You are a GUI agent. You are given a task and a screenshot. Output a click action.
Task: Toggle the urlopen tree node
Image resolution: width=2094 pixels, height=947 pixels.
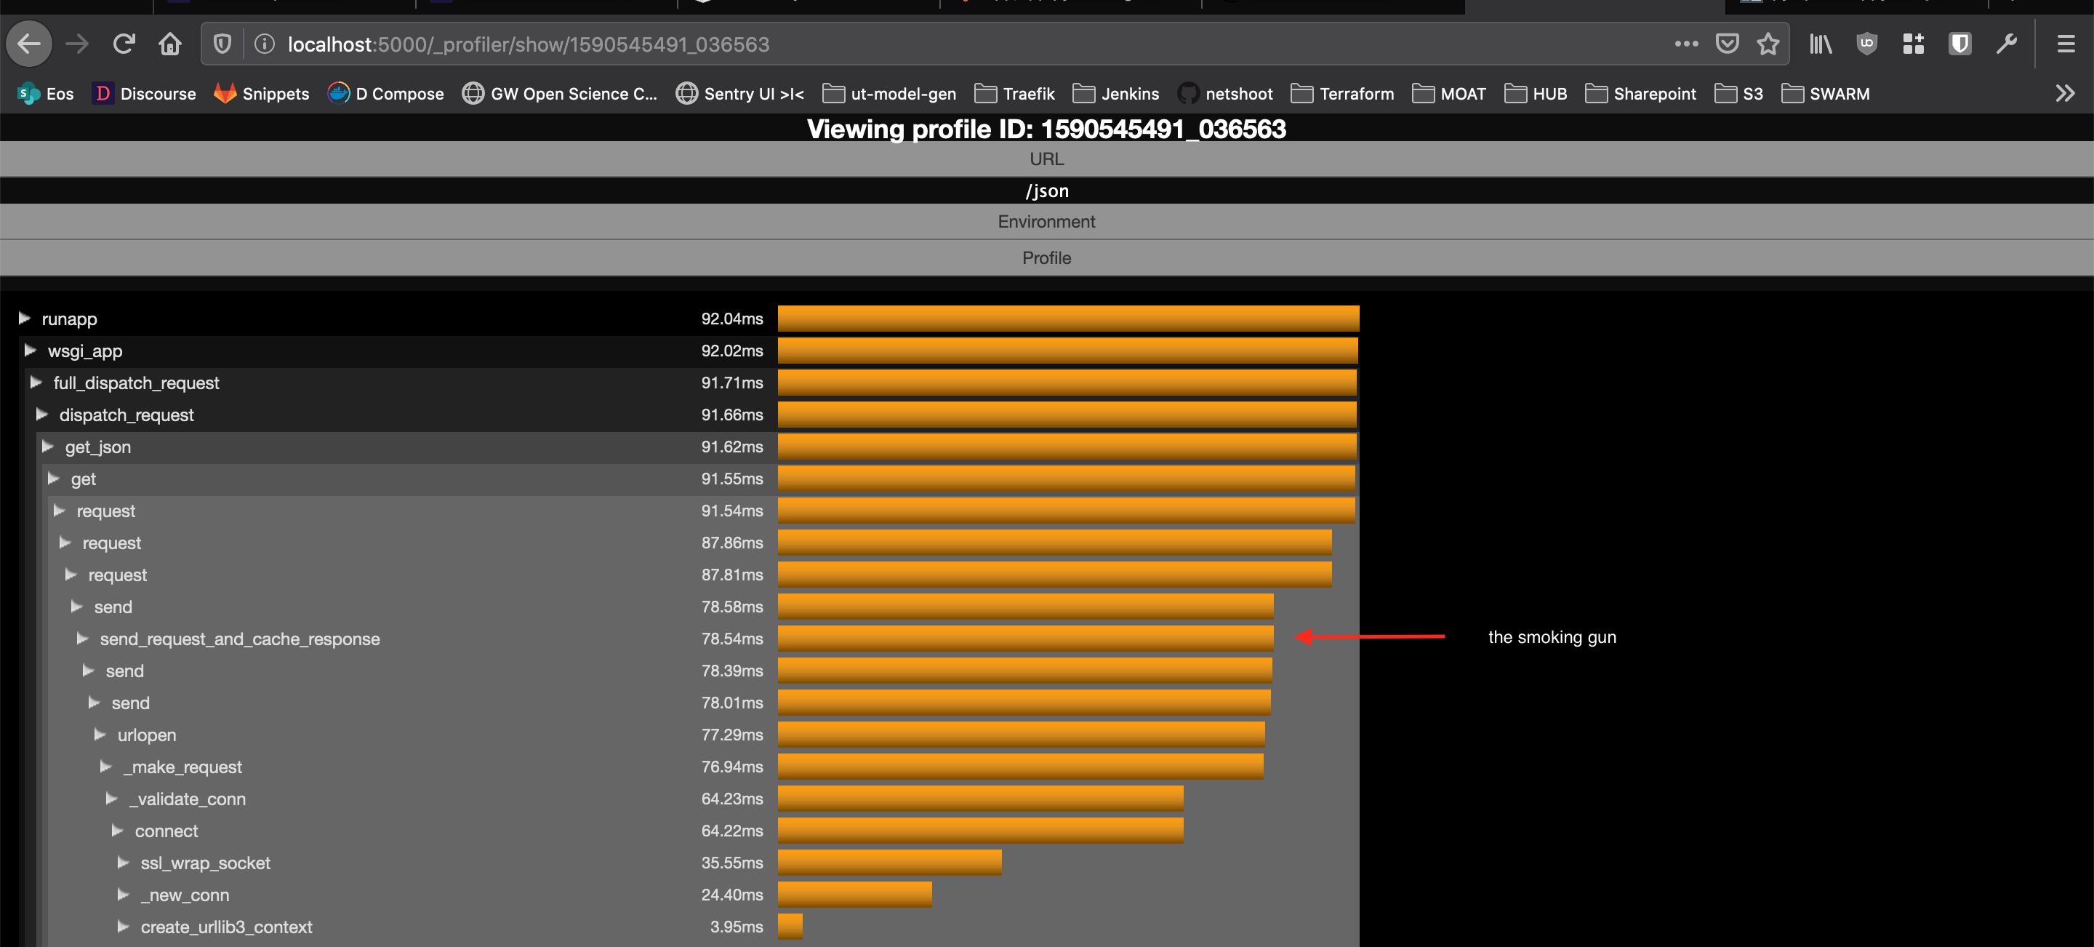pyautogui.click(x=99, y=734)
